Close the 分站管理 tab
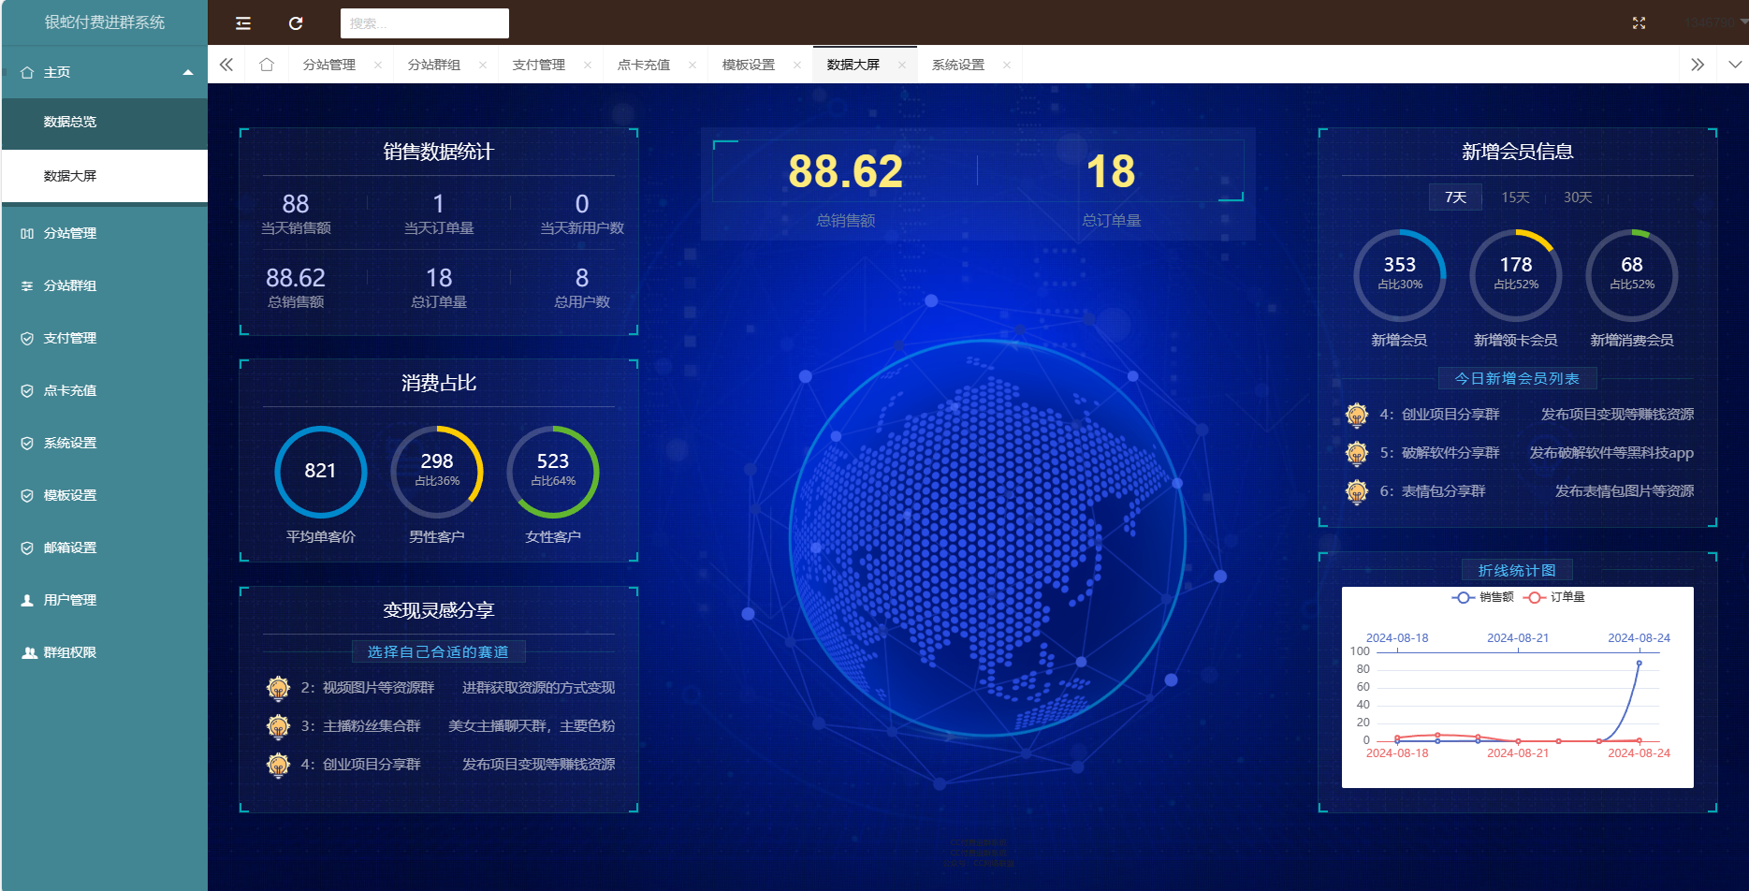Viewport: 1749px width, 891px height. (x=378, y=65)
